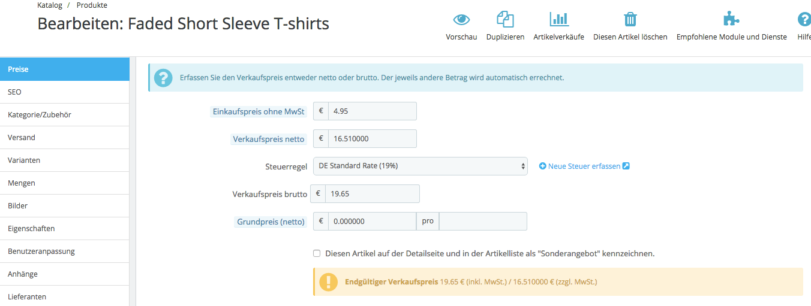Go to the Varianten tab
Image resolution: width=811 pixels, height=306 pixels.
coord(64,160)
